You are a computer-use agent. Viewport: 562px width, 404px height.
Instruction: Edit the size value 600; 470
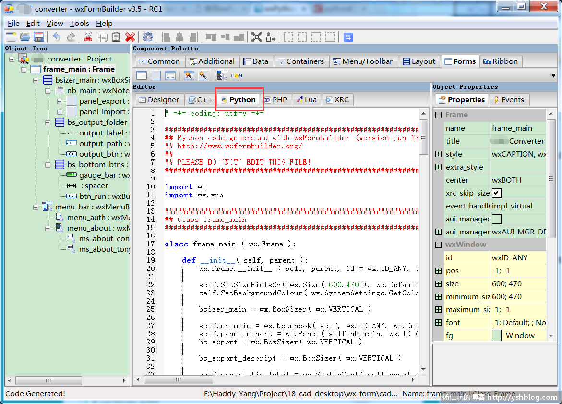tap(518, 284)
